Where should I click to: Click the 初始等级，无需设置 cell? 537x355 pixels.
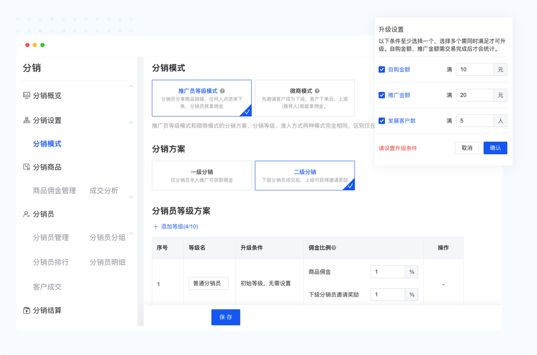pyautogui.click(x=265, y=283)
